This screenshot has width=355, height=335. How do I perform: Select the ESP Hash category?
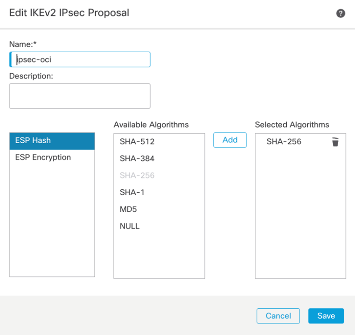[x=52, y=141]
